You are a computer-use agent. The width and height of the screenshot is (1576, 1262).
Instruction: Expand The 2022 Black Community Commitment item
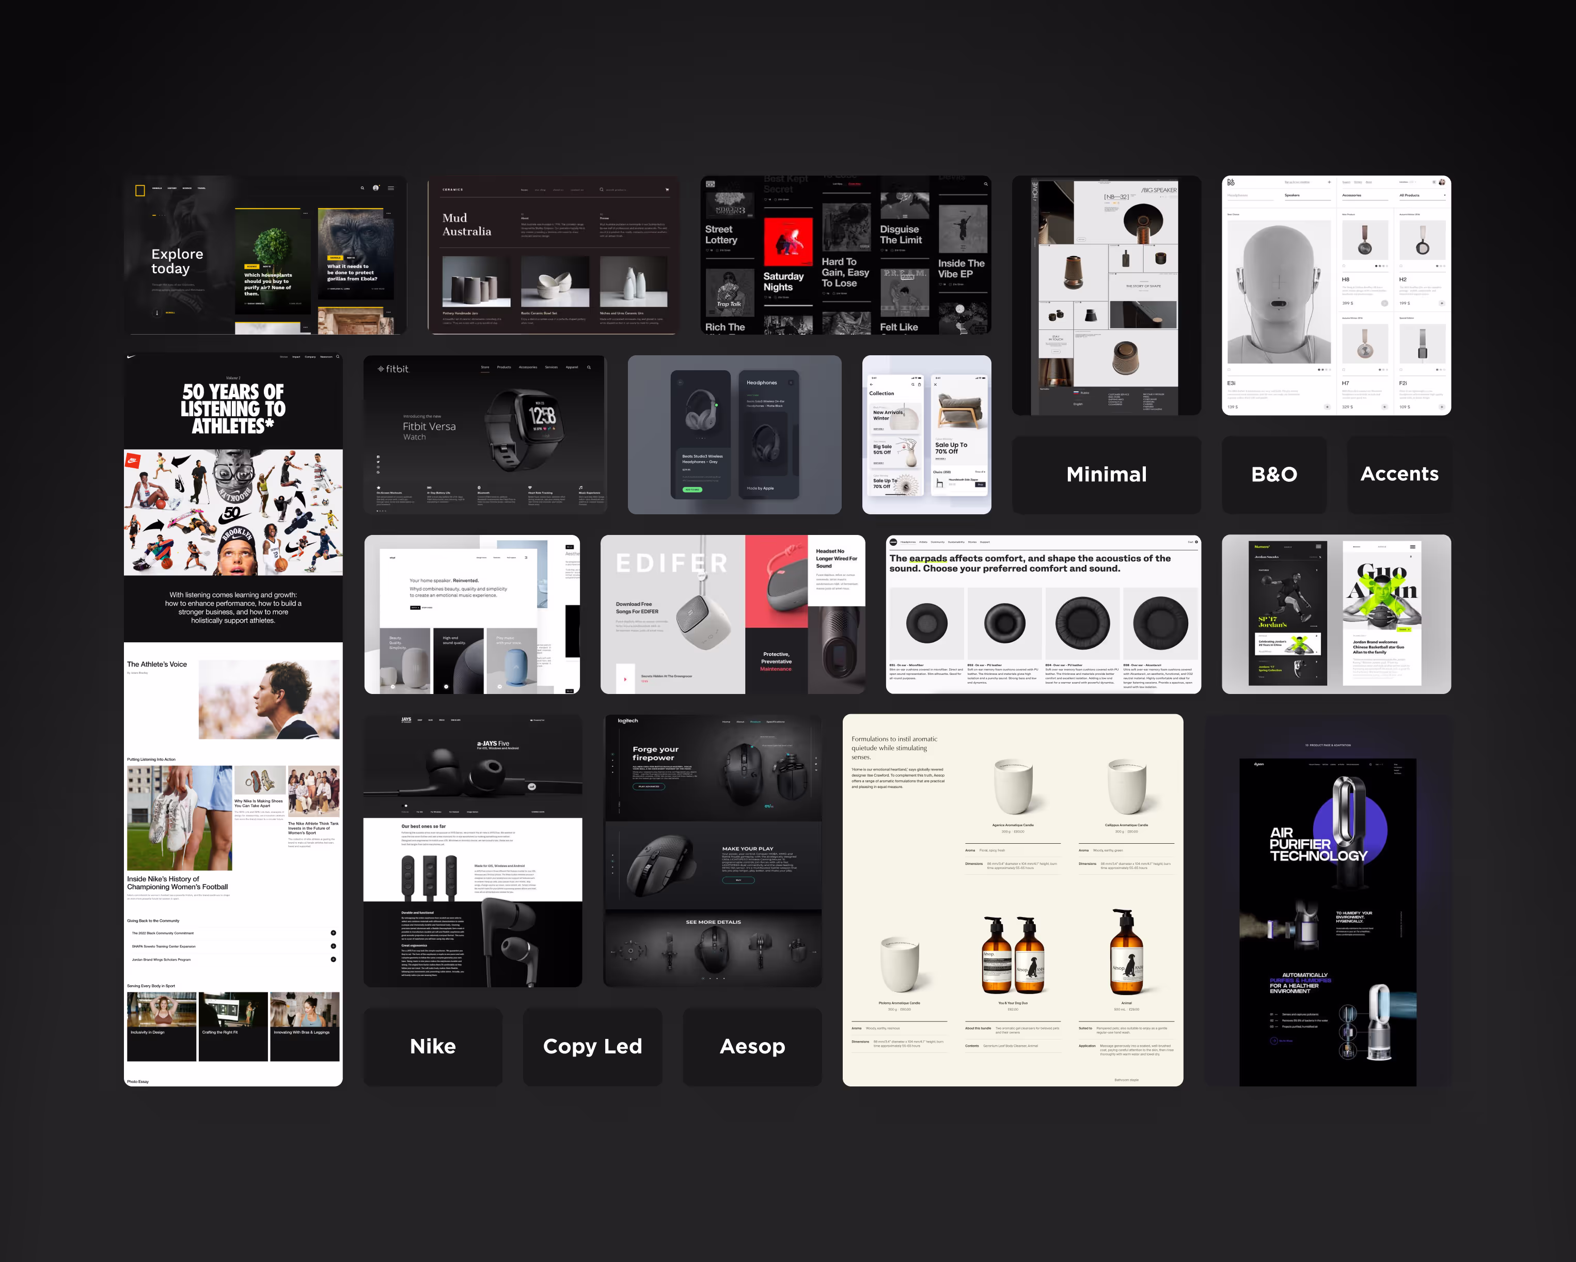[334, 933]
